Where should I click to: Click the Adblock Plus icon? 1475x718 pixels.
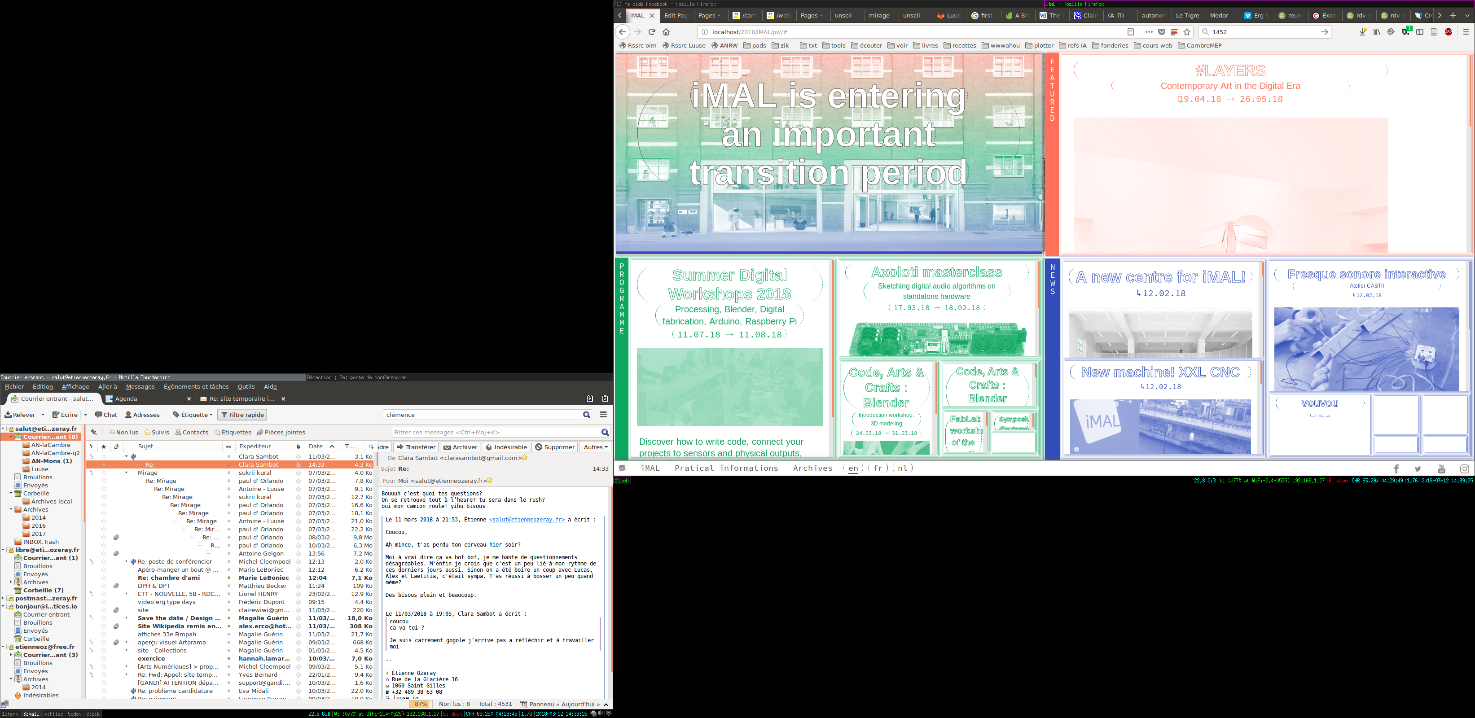(1448, 32)
